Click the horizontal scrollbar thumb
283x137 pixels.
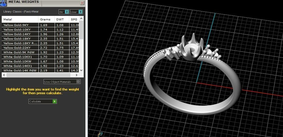click(x=38, y=75)
